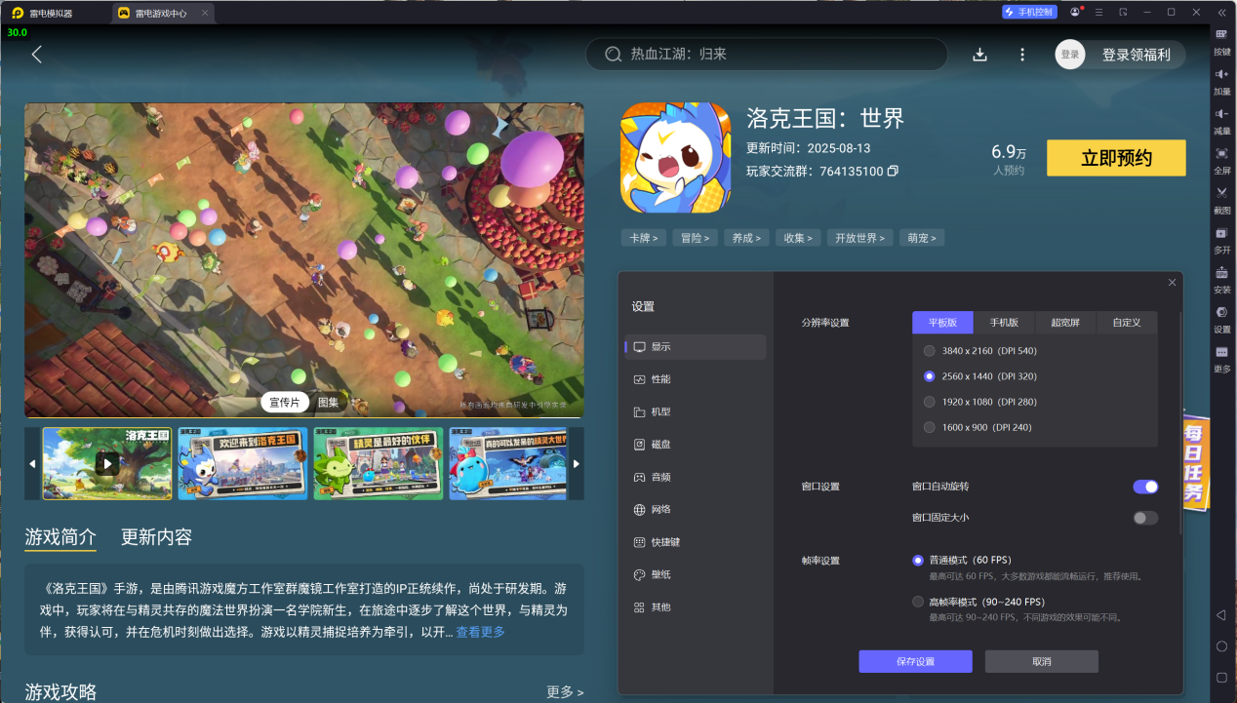Copy the player group number 764135100

(892, 172)
